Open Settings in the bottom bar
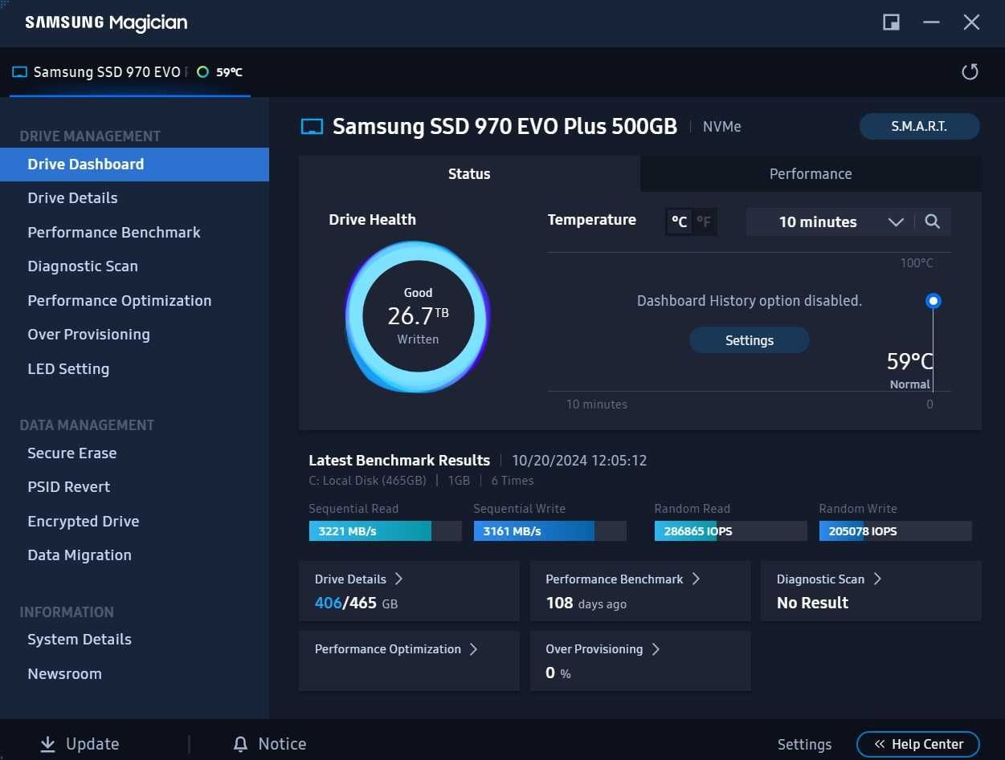Image resolution: width=1005 pixels, height=760 pixels. [804, 745]
